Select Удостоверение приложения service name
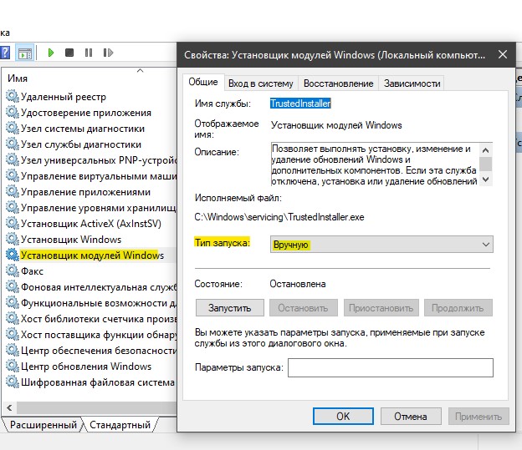522x450 pixels. click(86, 113)
